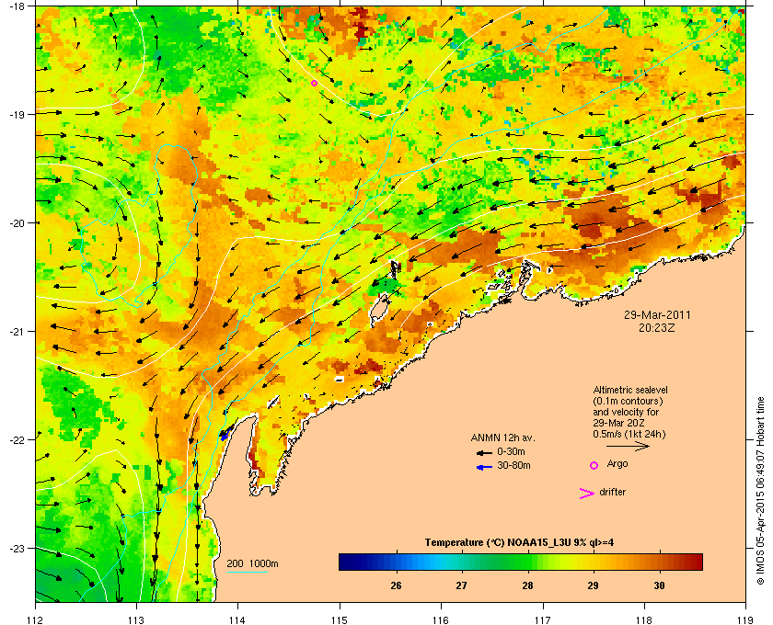Click the longitude label 112
Screen dimensions: 773x625
36,620
